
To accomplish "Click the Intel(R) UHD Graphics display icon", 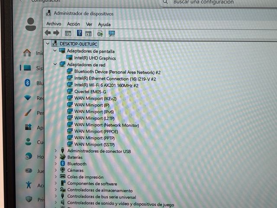I will click(69, 58).
